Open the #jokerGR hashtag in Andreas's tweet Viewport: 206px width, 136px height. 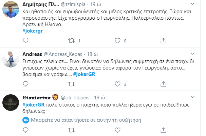coord(84,74)
